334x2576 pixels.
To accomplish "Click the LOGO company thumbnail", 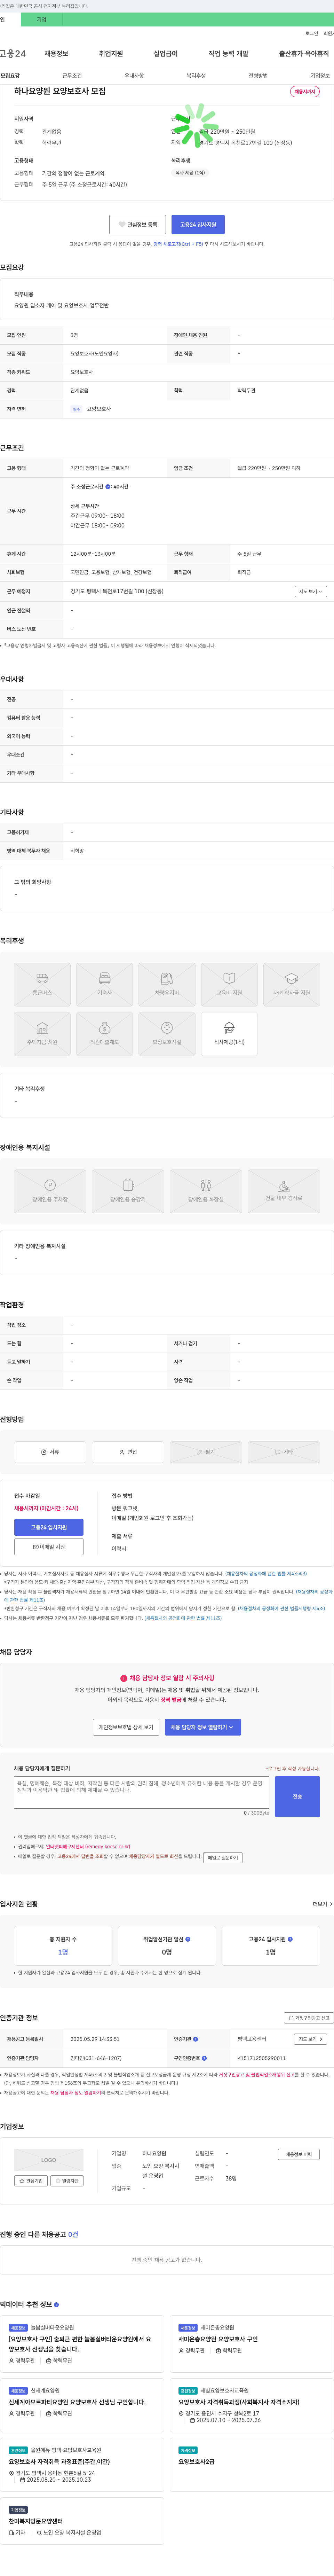I will tap(49, 2160).
